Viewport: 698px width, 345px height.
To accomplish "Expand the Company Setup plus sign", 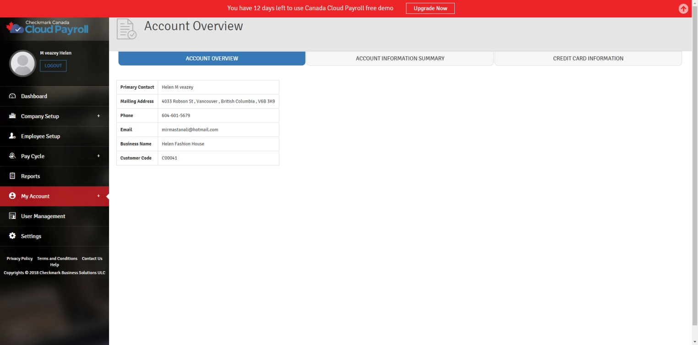I will (98, 116).
